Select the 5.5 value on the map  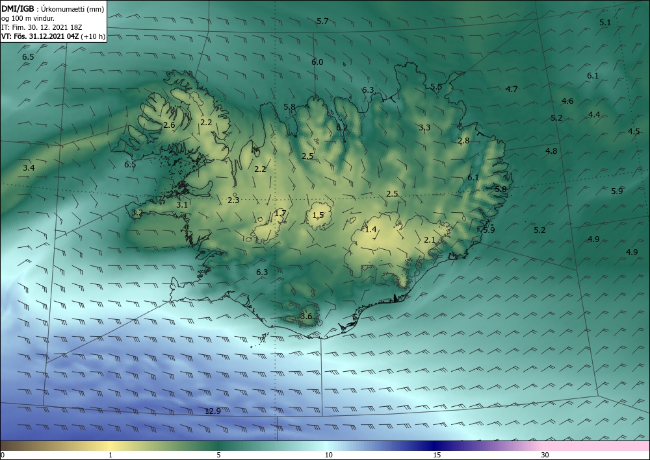click(x=436, y=86)
